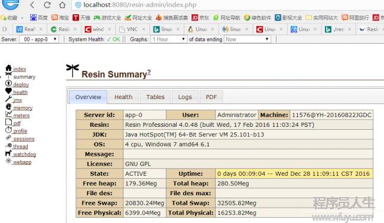
Task: Open the browser home page icon
Action: pyautogui.click(x=62, y=5)
